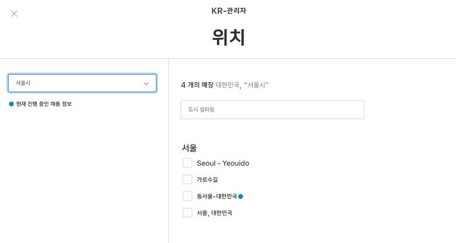Click the chevron arrow in region selector
Viewport: 456px width, 243px height.
pos(146,84)
